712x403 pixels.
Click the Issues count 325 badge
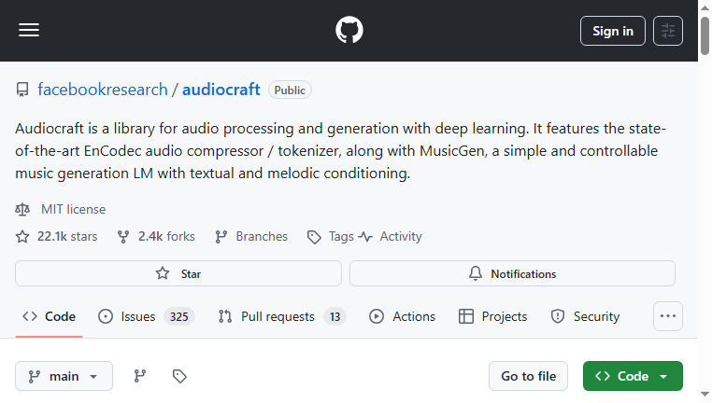coord(178,316)
